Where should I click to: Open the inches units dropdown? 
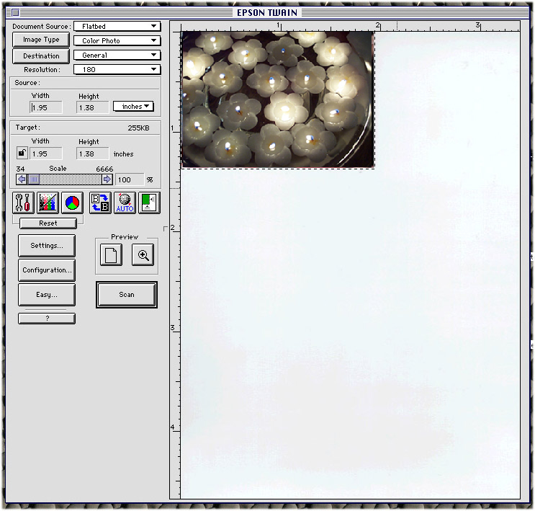click(134, 107)
